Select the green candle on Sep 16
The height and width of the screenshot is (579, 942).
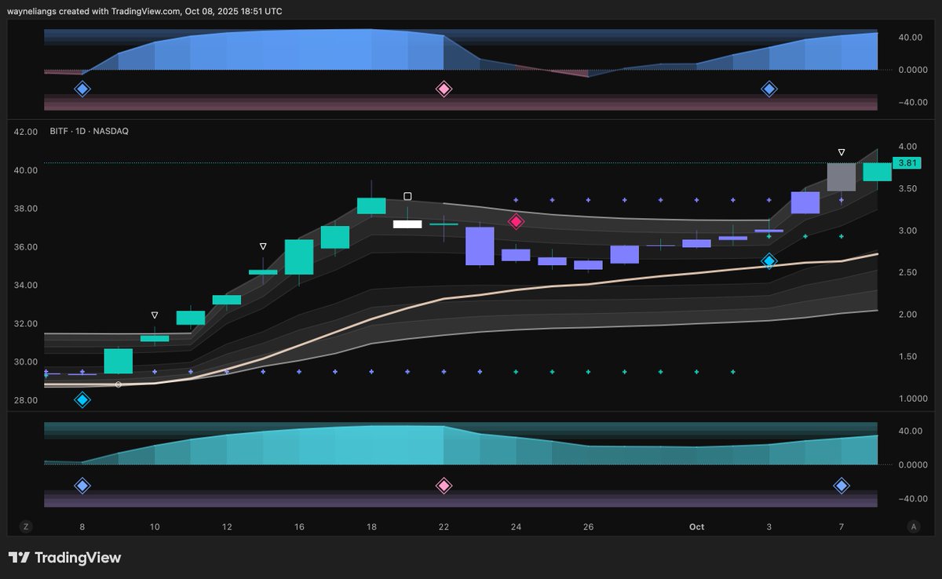point(299,257)
